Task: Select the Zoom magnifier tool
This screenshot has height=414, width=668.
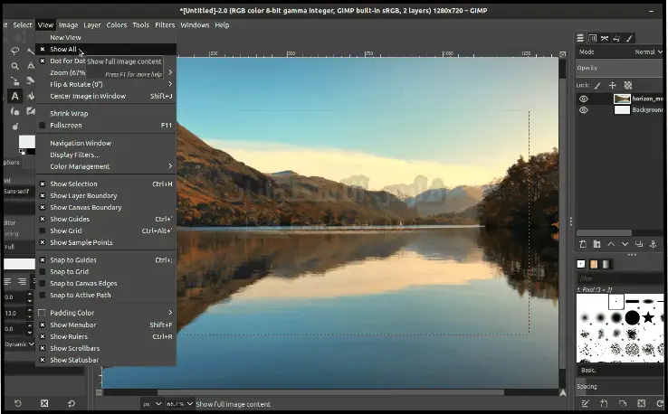Action: coord(15,66)
